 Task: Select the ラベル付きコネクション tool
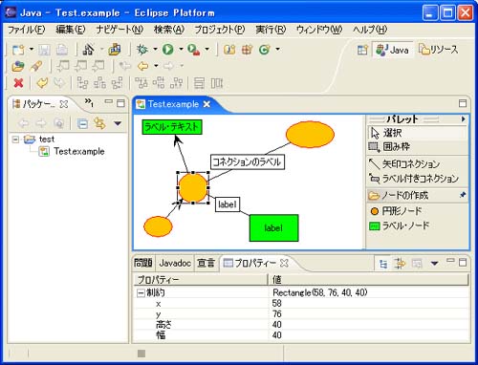pos(418,179)
